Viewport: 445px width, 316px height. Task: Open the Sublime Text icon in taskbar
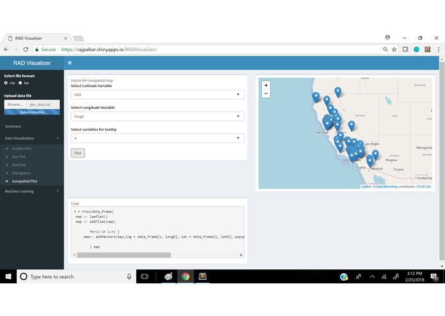point(202,276)
